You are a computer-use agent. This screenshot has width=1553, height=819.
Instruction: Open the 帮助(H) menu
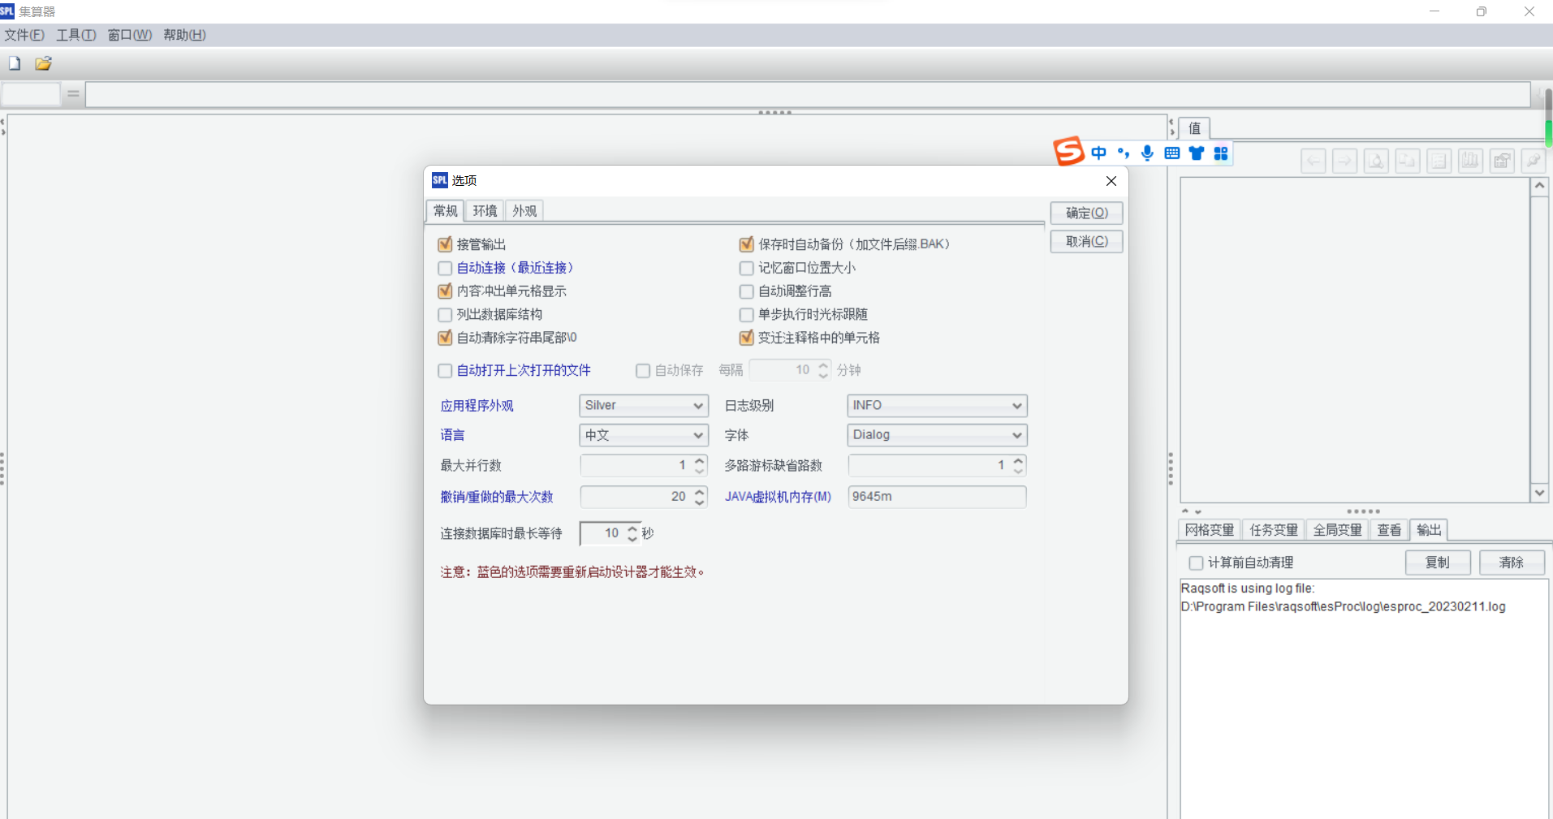coord(184,35)
